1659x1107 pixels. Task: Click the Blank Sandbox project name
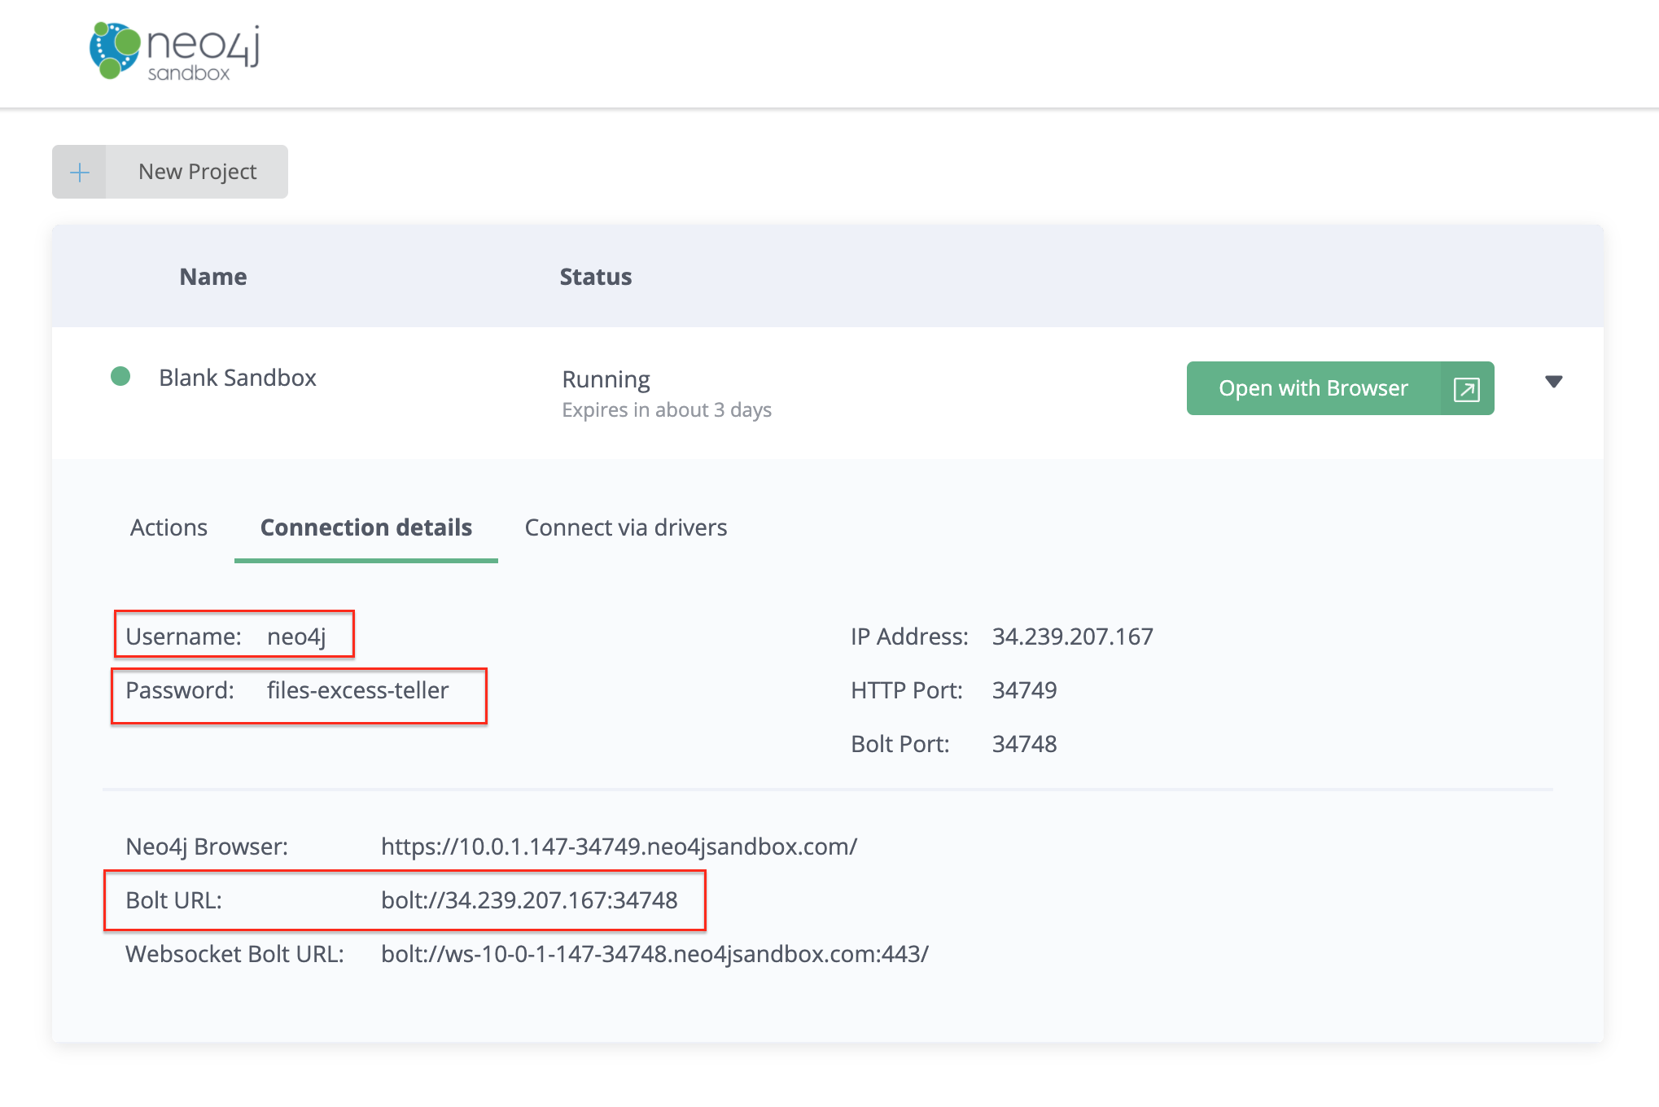pos(237,378)
